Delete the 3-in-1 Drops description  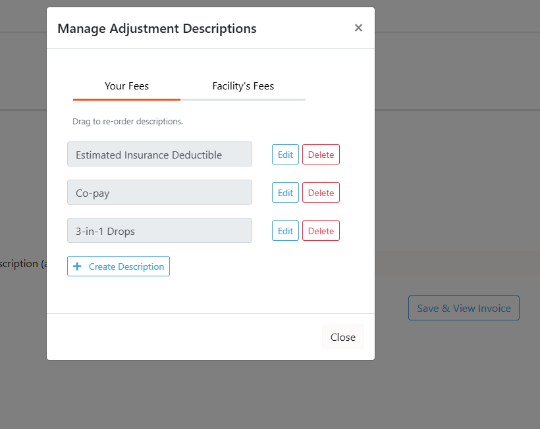[321, 231]
